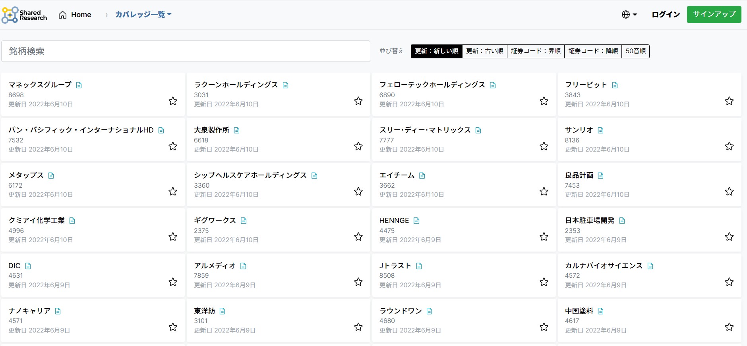Open 日本駐車場開発 document icon
This screenshot has width=747, height=346.
coord(622,221)
